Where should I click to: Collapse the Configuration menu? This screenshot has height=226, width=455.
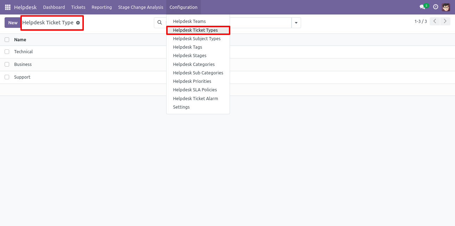click(183, 7)
